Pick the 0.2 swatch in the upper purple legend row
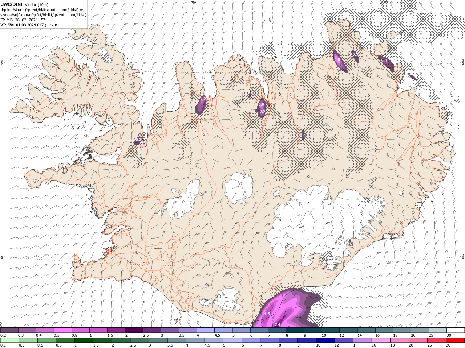Image resolution: width=465 pixels, height=348 pixels. tap(9, 330)
